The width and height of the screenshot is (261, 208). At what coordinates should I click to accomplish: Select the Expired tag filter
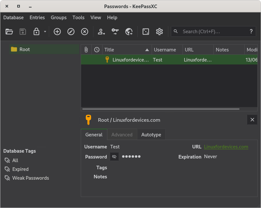pyautogui.click(x=20, y=169)
